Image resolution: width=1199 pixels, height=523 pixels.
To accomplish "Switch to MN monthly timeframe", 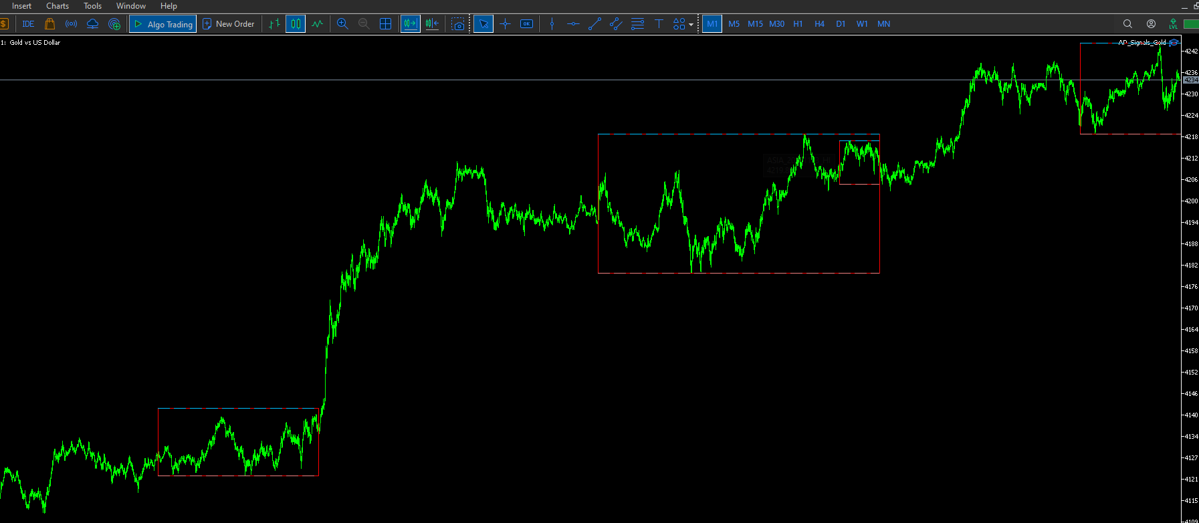I will pos(884,24).
